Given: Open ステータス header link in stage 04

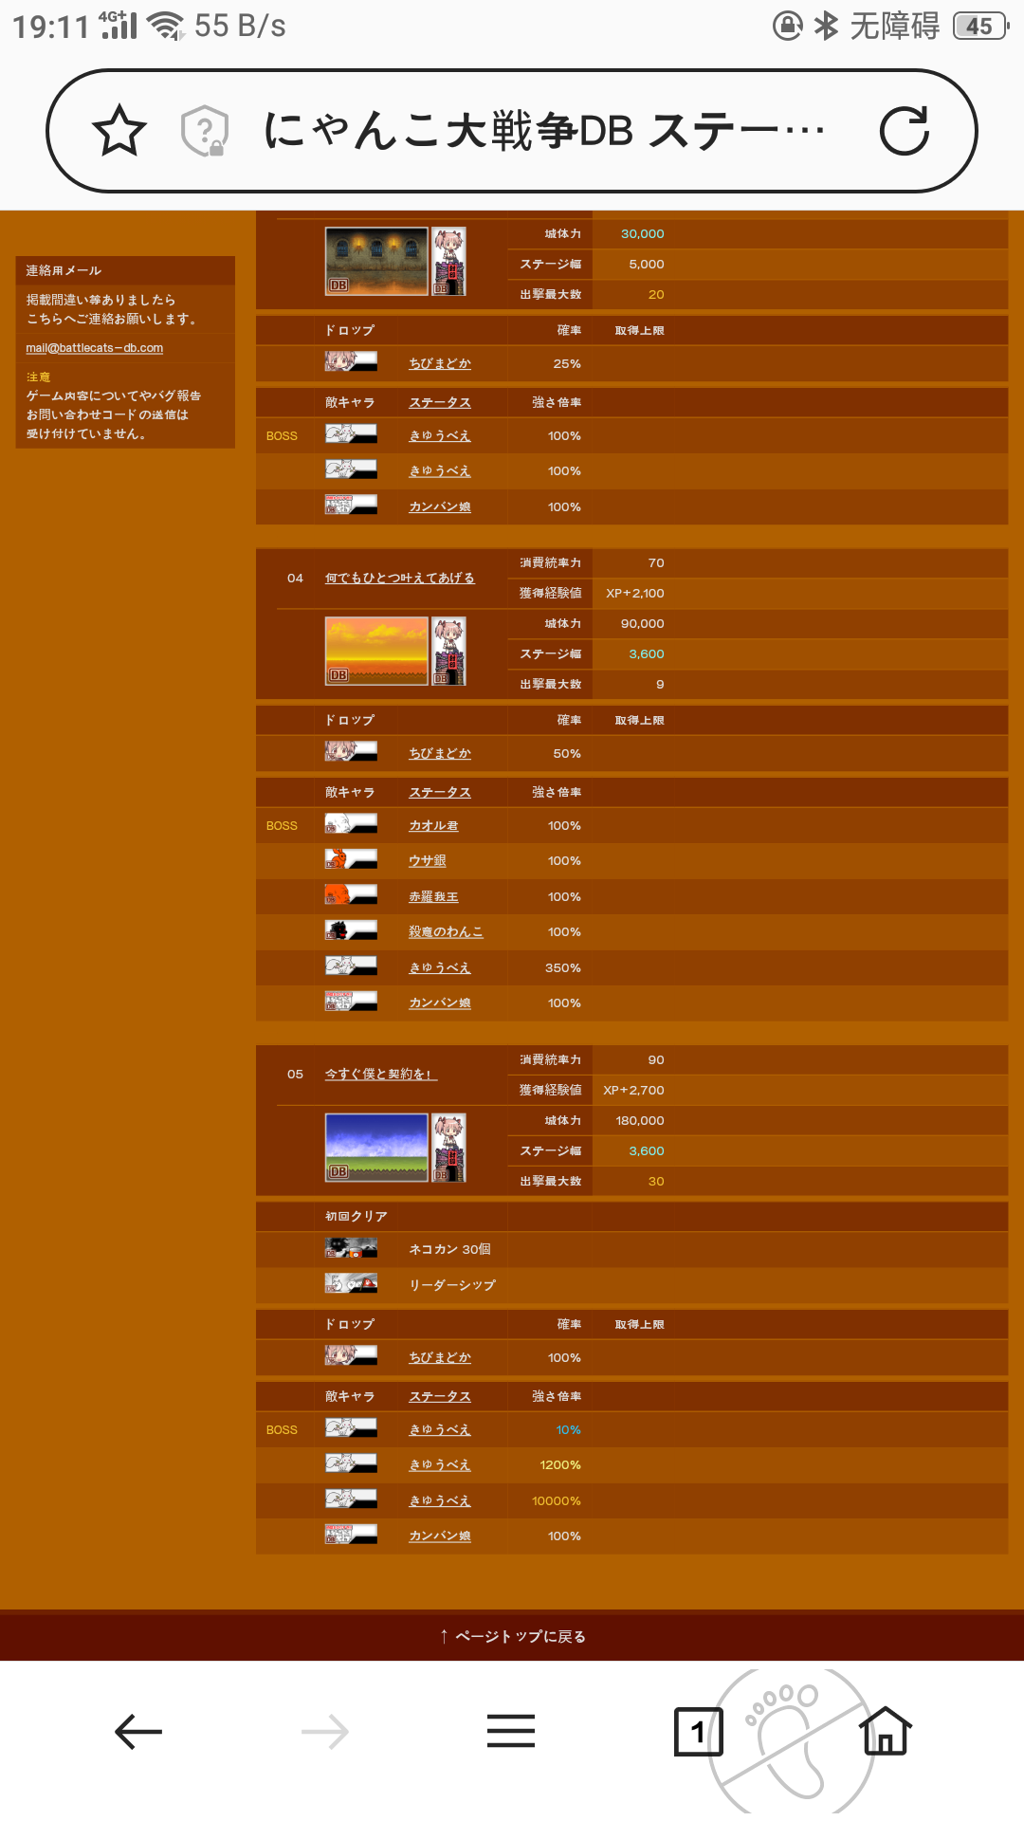Looking at the screenshot, I should (439, 793).
